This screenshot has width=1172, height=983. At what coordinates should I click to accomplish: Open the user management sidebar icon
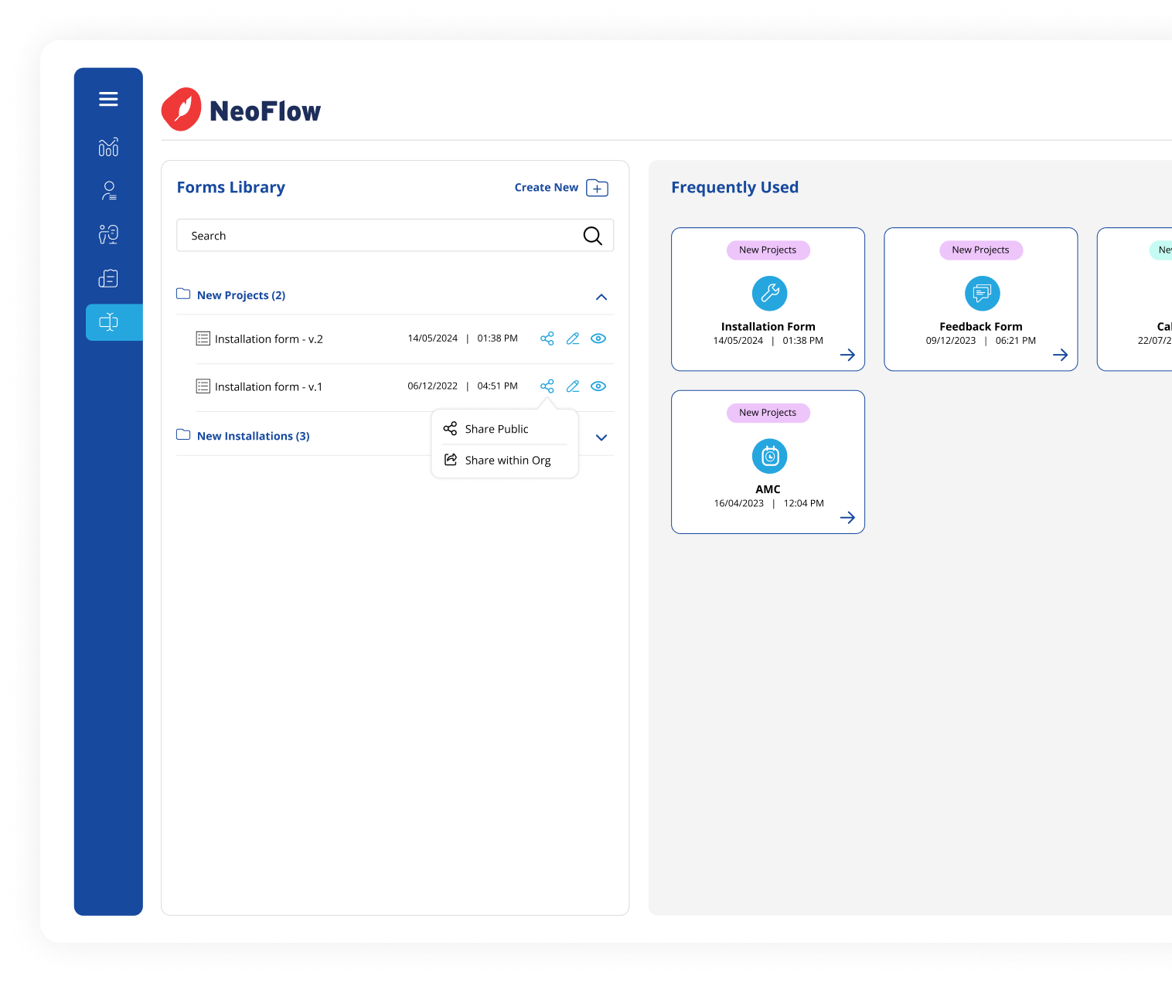[108, 190]
